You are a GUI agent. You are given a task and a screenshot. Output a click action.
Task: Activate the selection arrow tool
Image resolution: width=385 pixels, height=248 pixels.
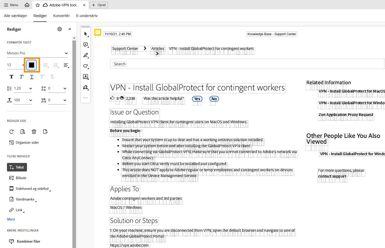click(x=86, y=34)
